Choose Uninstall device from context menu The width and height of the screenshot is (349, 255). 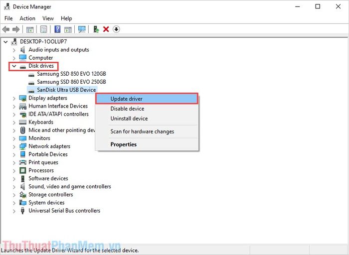pyautogui.click(x=129, y=119)
